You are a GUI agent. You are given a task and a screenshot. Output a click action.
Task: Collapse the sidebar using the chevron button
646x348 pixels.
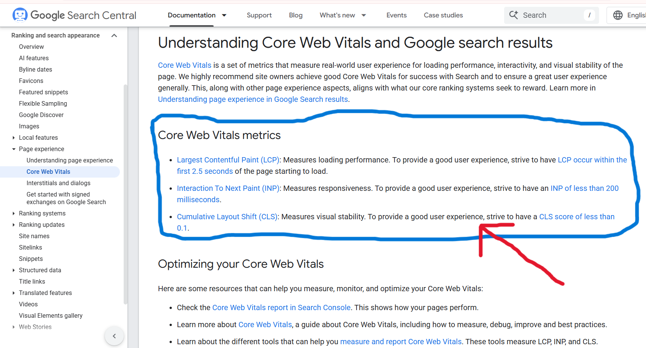pos(114,336)
